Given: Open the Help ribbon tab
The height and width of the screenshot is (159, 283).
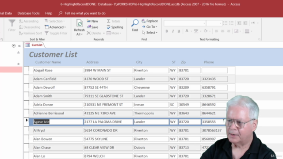Looking at the screenshot, I should pos(49,13).
